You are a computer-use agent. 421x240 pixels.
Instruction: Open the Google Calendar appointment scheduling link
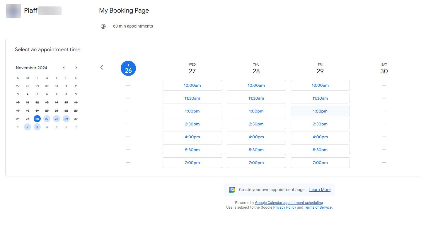[x=289, y=202]
